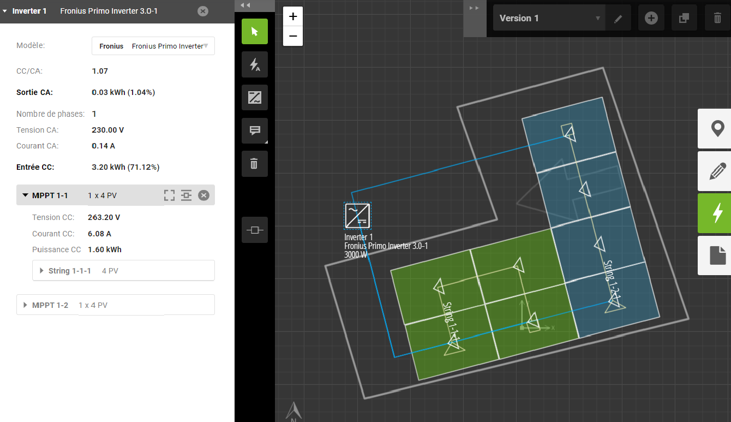This screenshot has height=422, width=731.
Task: Add a new version with plus icon
Action: [651, 18]
